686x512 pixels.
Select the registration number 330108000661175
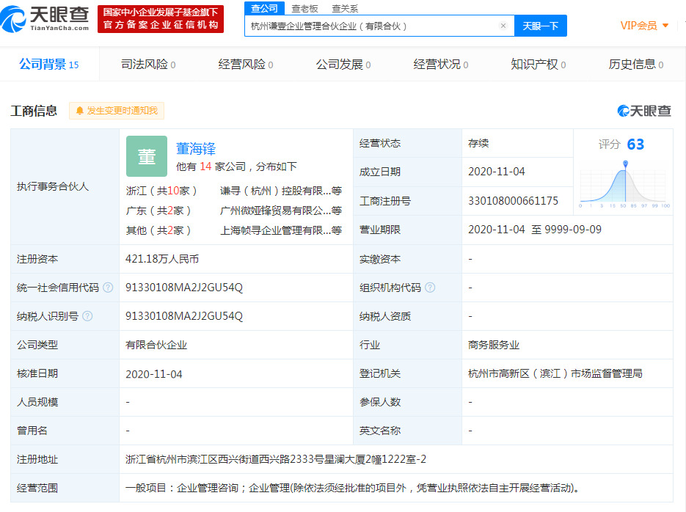pos(513,201)
